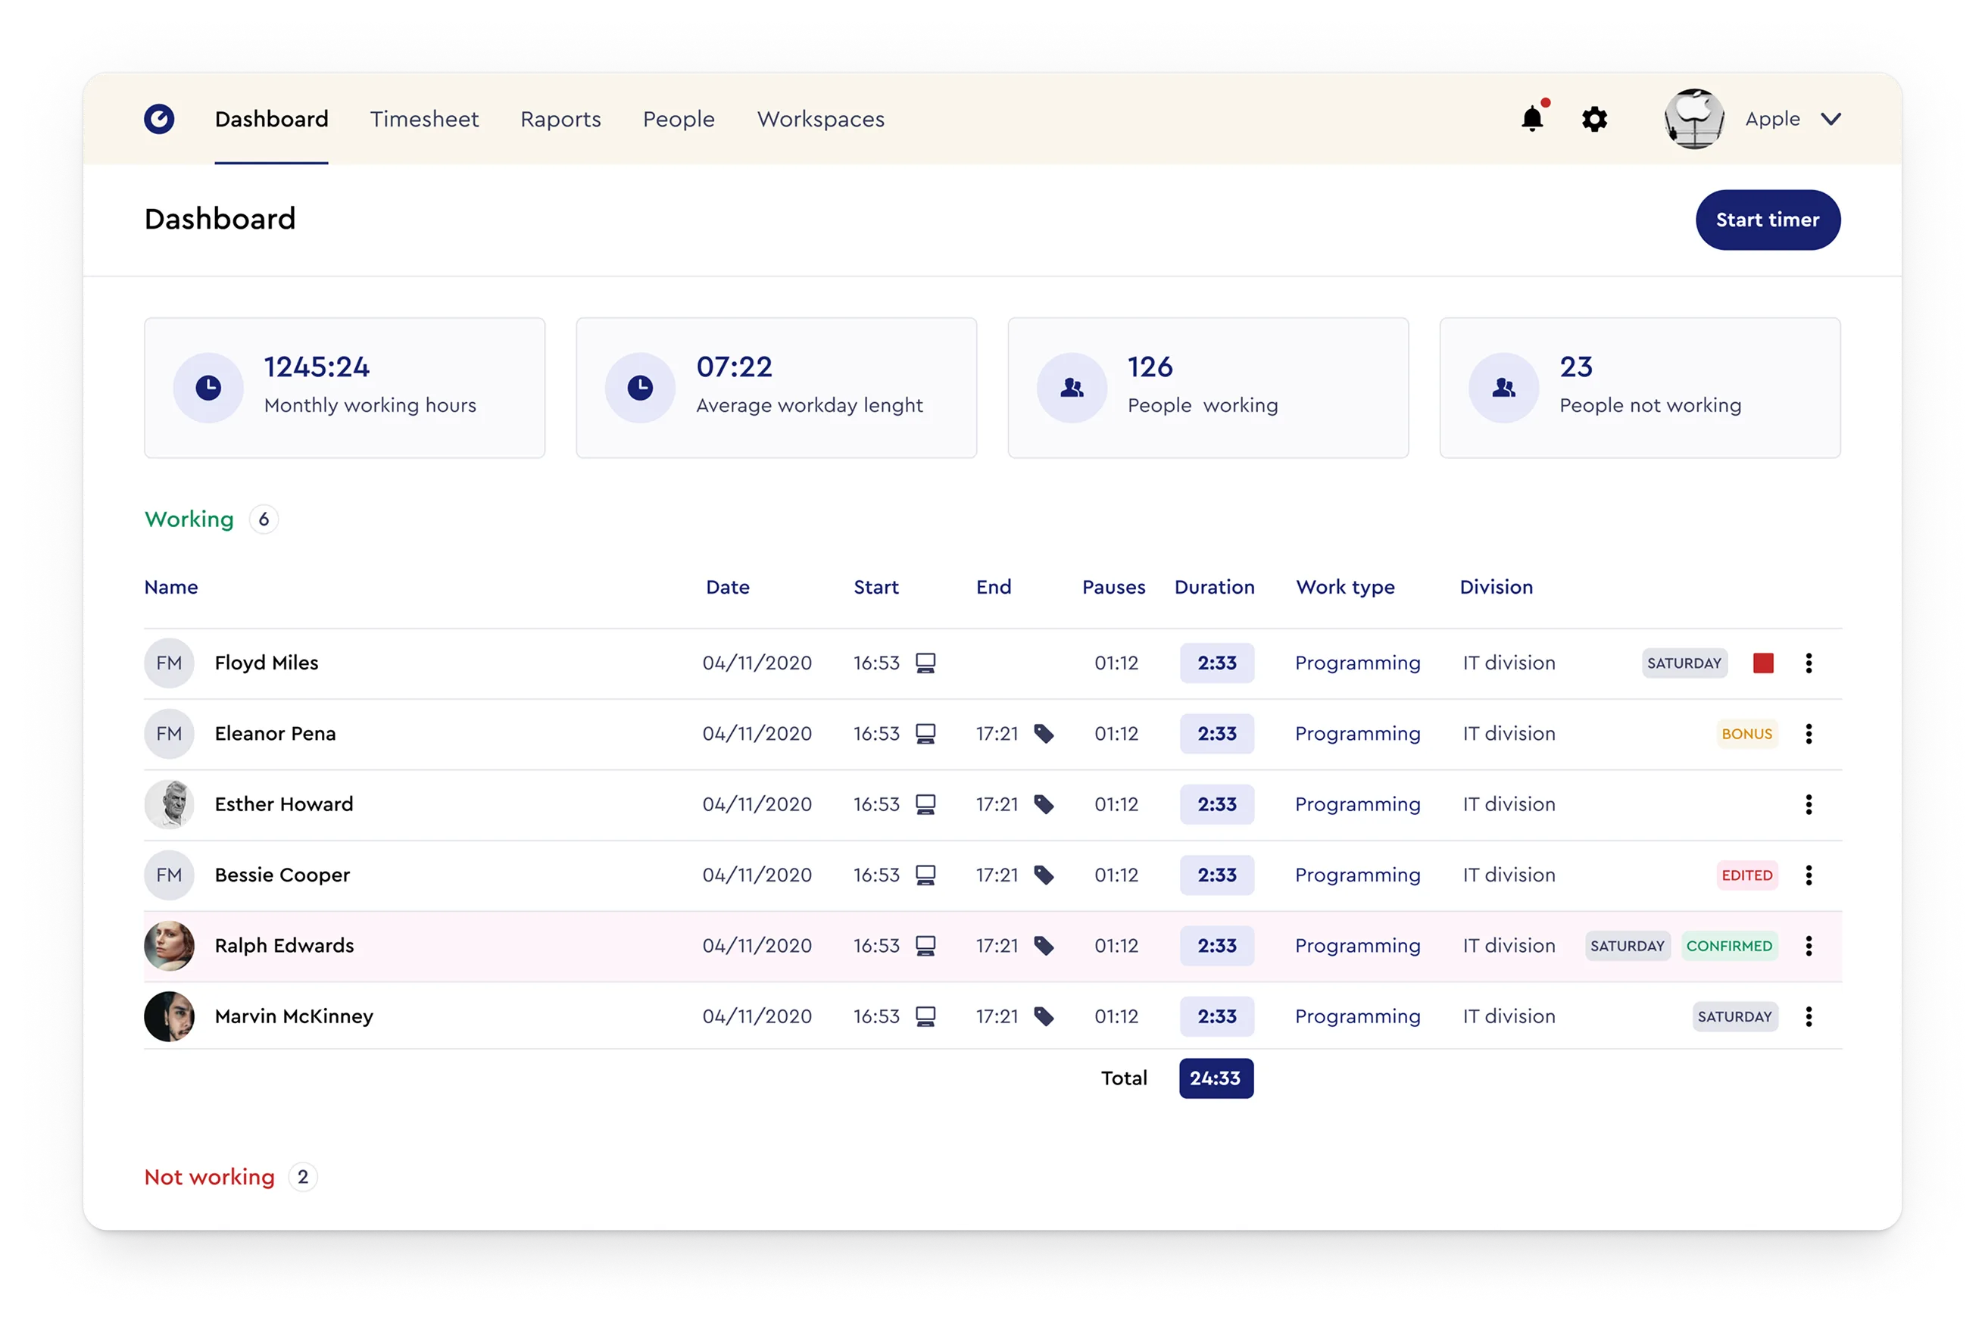The image size is (1985, 1323).
Task: Sort by Name column header
Action: coord(171,586)
